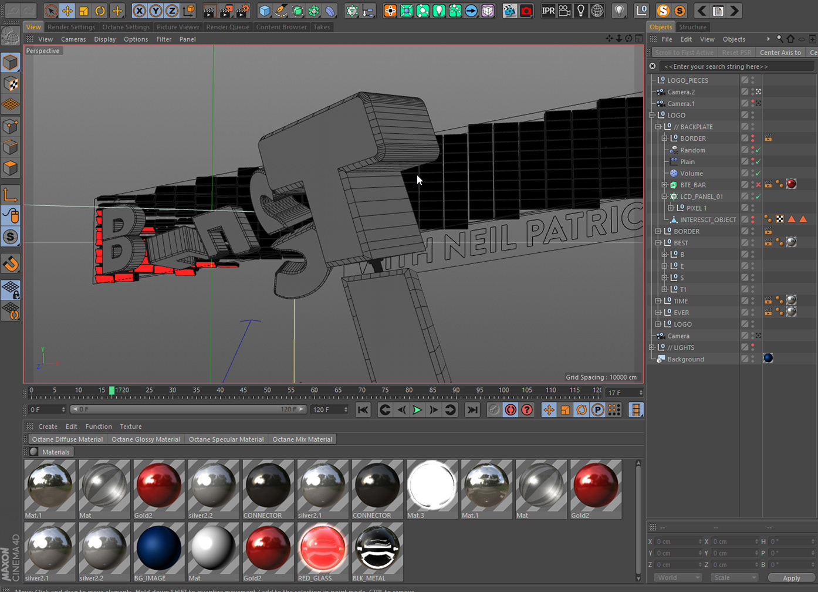818x592 pixels.
Task: Toggle the Autokeying button
Action: (x=511, y=410)
